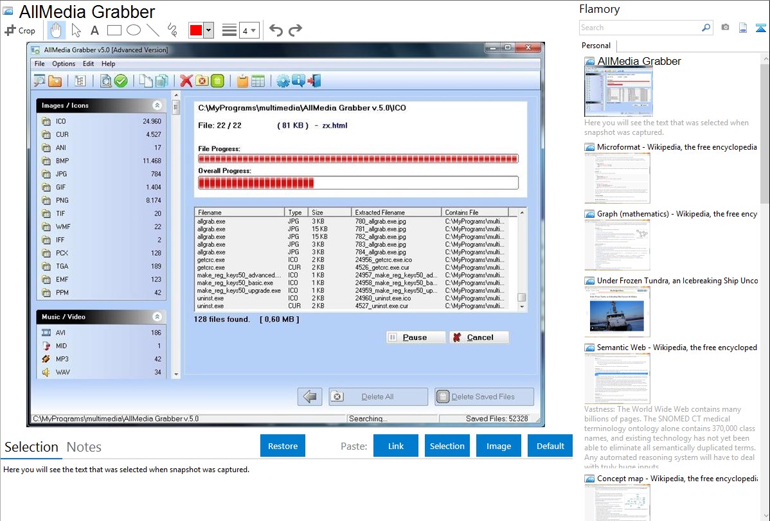Open the Personal tab in Flamory
The image size is (770, 521).
pyautogui.click(x=596, y=46)
